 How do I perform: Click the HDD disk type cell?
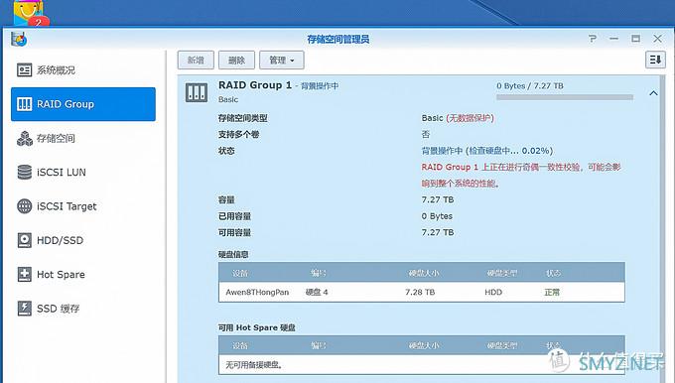click(x=493, y=292)
